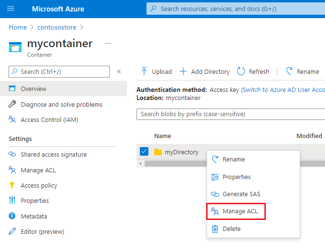
Task: Open the Azure portal hamburger menu
Action: tap(11, 9)
